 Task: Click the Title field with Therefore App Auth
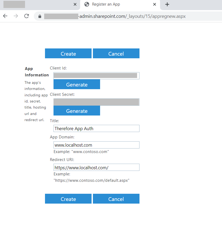(96, 129)
